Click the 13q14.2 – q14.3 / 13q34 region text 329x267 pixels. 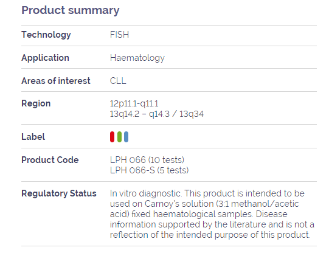(157, 114)
